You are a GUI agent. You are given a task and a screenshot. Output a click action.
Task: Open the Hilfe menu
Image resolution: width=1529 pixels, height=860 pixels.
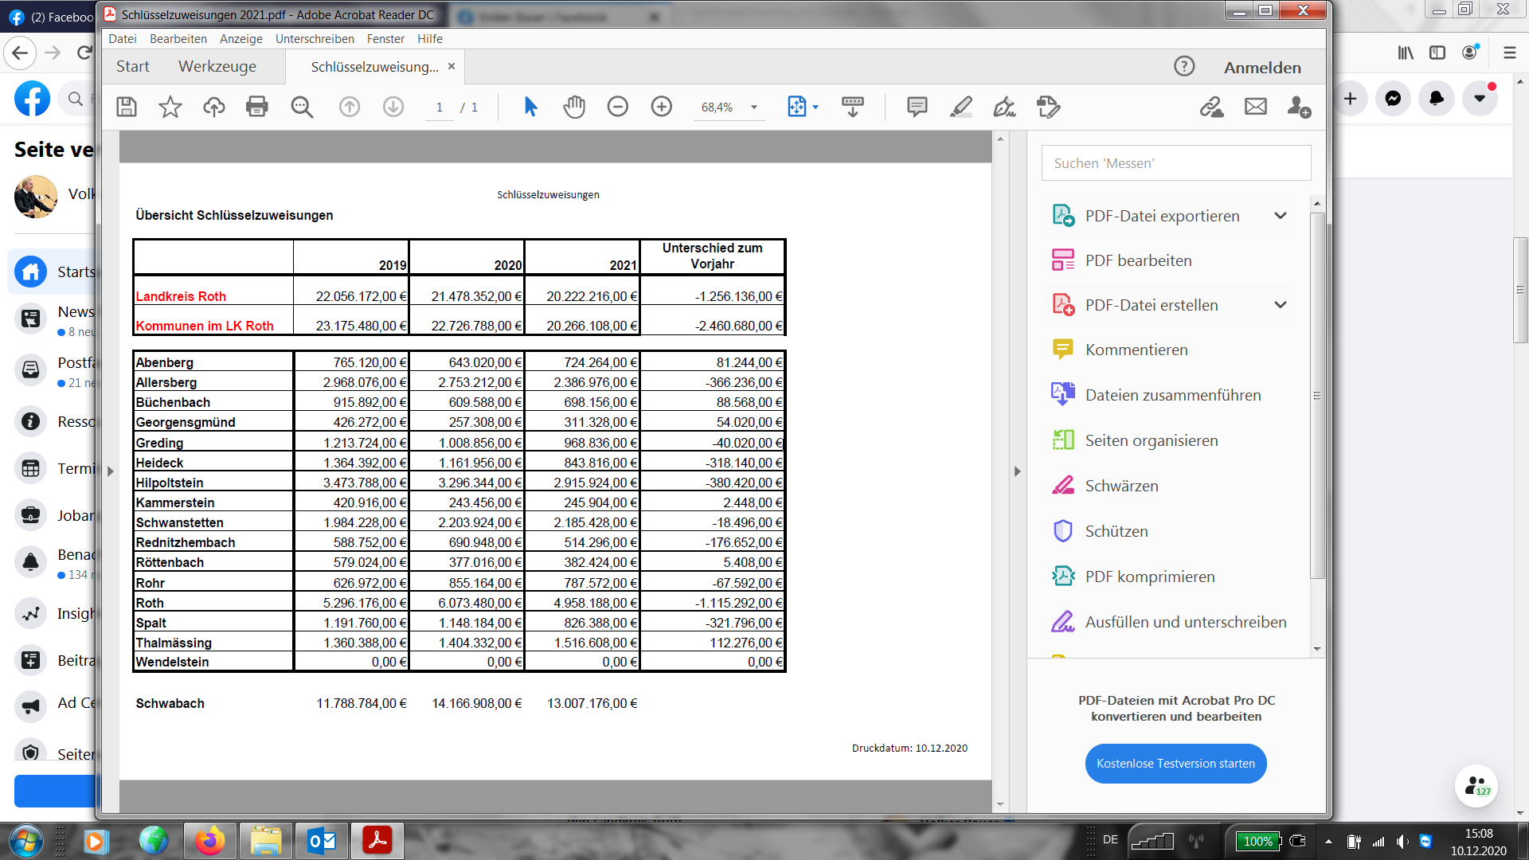pyautogui.click(x=430, y=39)
